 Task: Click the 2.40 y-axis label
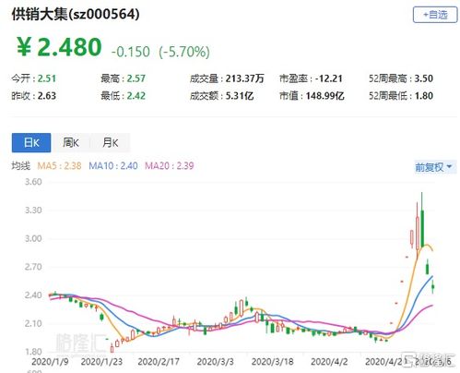point(33,295)
